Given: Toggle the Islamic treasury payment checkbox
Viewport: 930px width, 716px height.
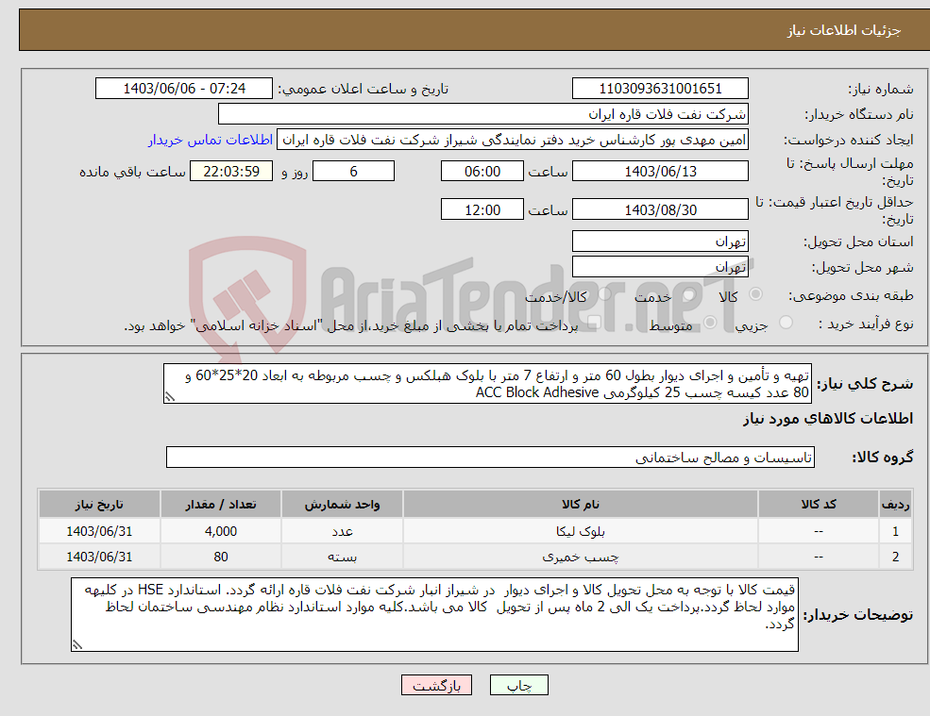Looking at the screenshot, I should [594, 323].
